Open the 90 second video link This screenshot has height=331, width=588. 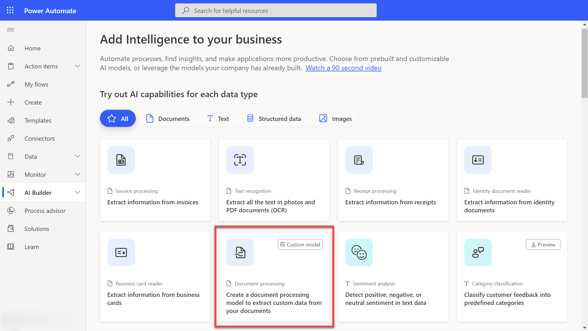tap(343, 68)
